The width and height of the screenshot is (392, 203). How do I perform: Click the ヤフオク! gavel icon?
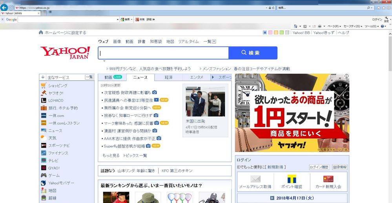coord(44,93)
